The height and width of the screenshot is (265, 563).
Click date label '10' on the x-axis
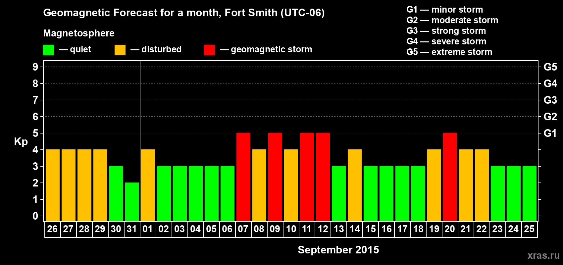click(x=291, y=229)
